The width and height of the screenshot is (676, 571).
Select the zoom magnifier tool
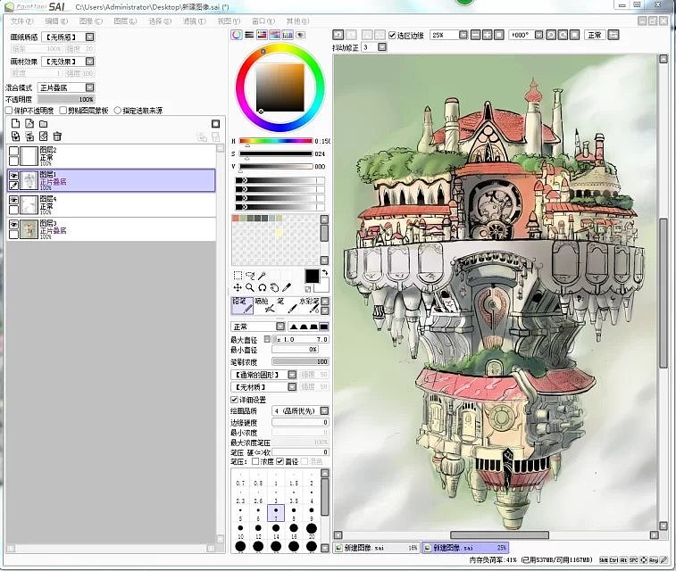(x=250, y=287)
